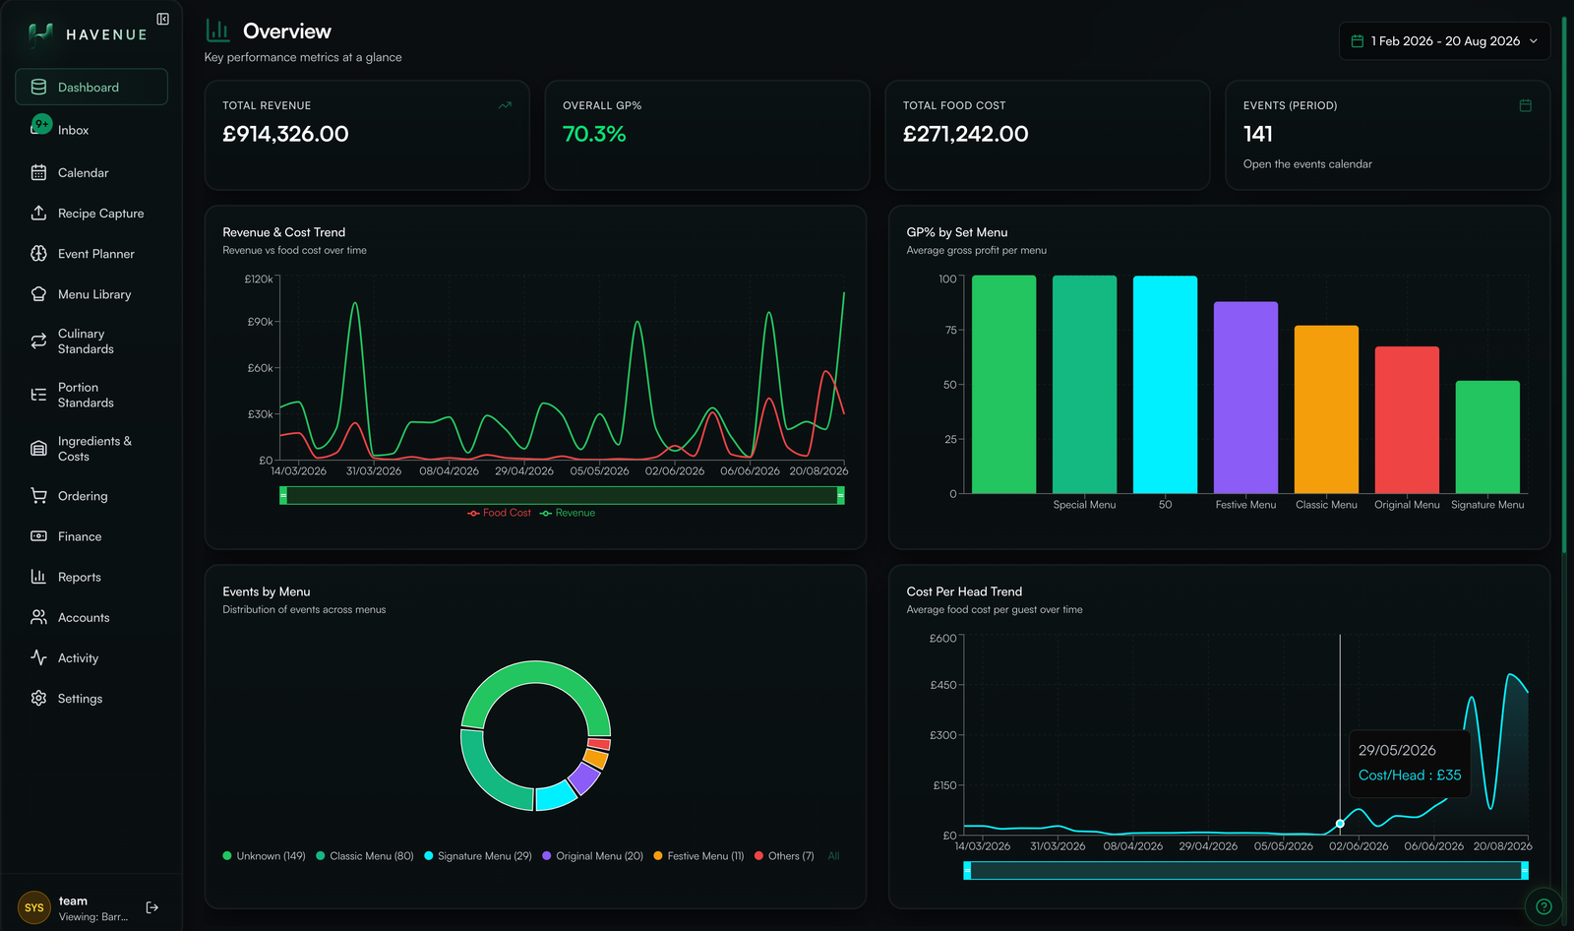Image resolution: width=1574 pixels, height=931 pixels.
Task: Click the Event Planner brain icon
Action: (x=38, y=253)
